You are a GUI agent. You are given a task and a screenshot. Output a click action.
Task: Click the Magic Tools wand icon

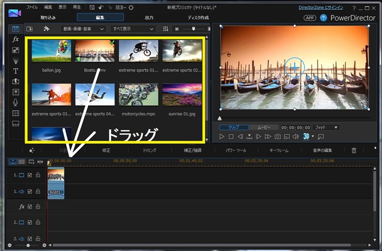click(31, 150)
